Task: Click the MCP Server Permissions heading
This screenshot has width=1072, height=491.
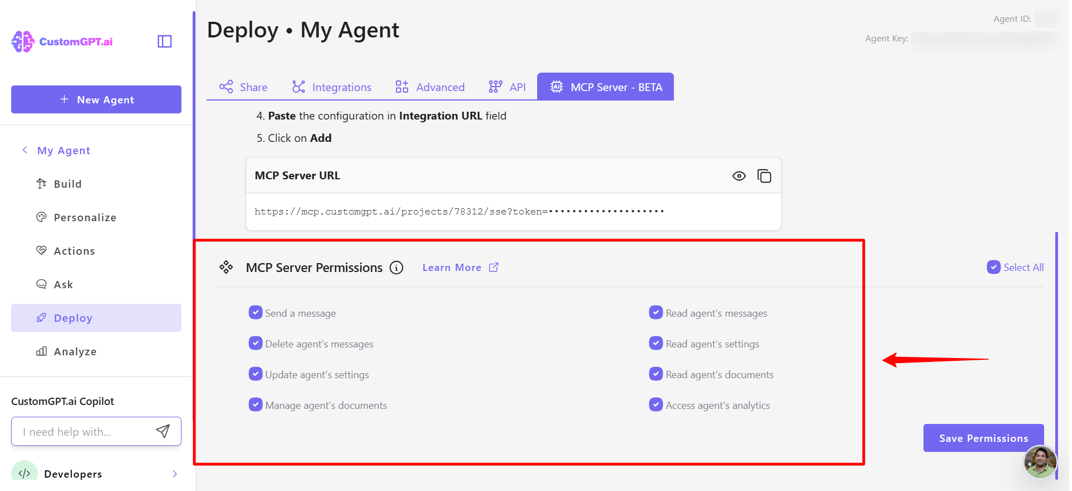Action: [314, 268]
